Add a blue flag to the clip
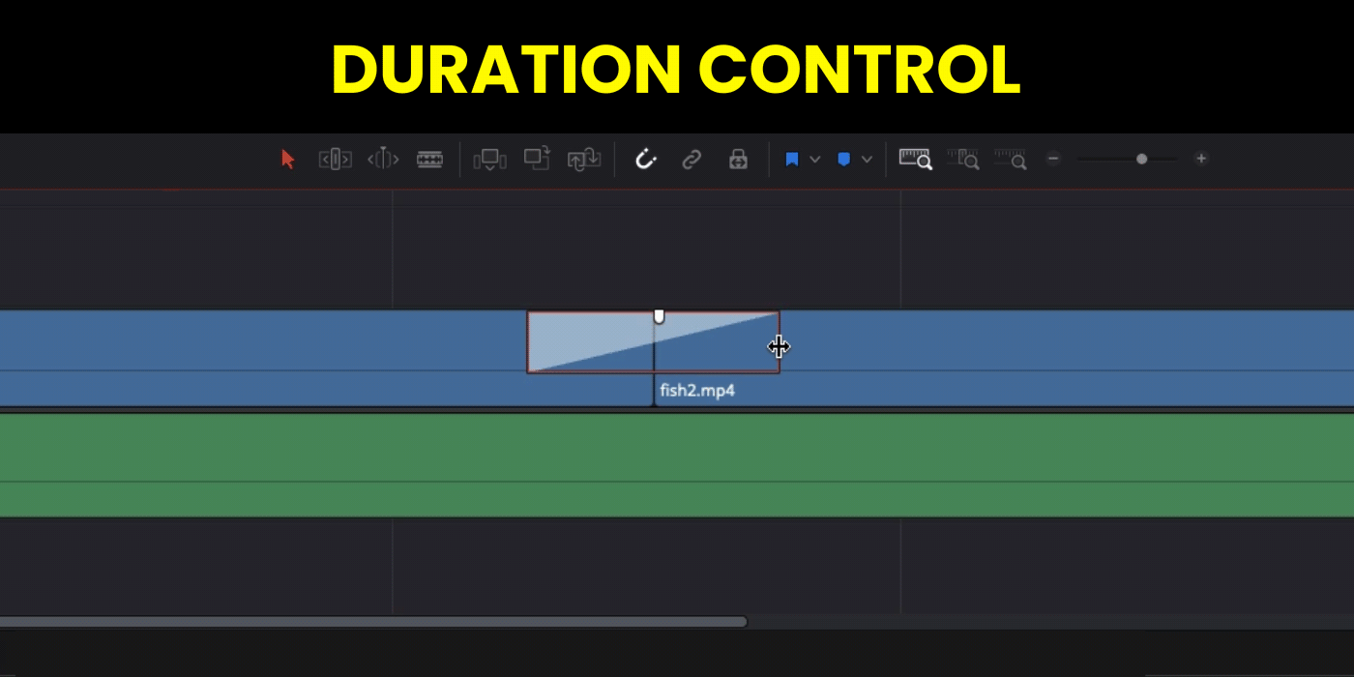This screenshot has width=1354, height=677. 792,160
